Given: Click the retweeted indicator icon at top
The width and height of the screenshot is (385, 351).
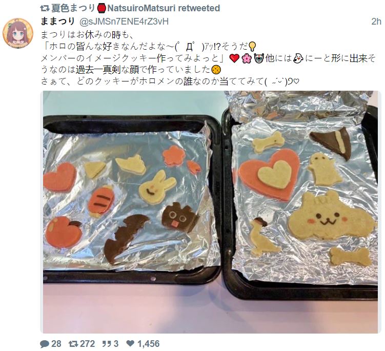Looking at the screenshot, I should point(45,8).
